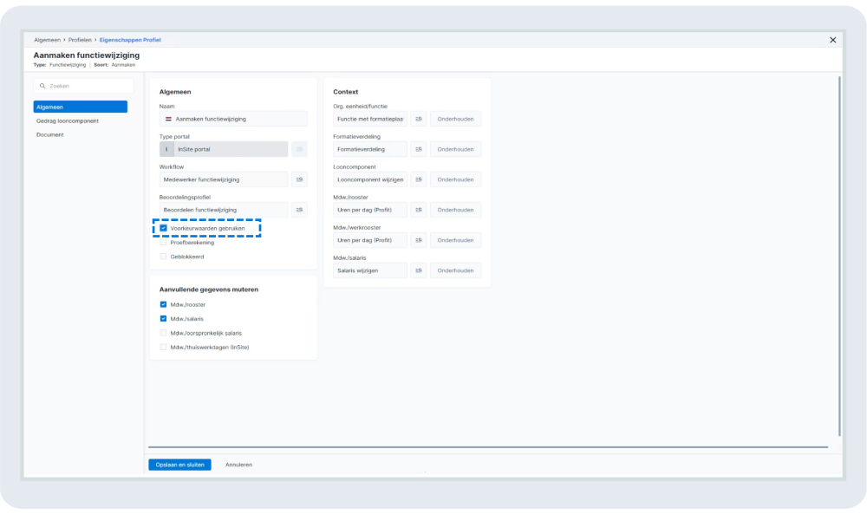Screen dimensions: 867x514
Task: Click the lookup icon beside Salaris wijzigen
Action: pyautogui.click(x=418, y=270)
